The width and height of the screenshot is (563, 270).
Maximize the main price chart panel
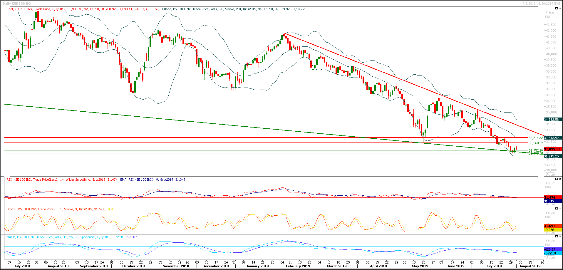556,9
